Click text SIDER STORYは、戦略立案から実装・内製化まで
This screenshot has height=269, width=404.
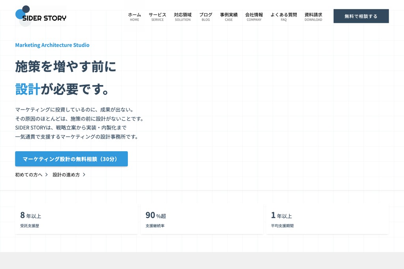click(71, 128)
